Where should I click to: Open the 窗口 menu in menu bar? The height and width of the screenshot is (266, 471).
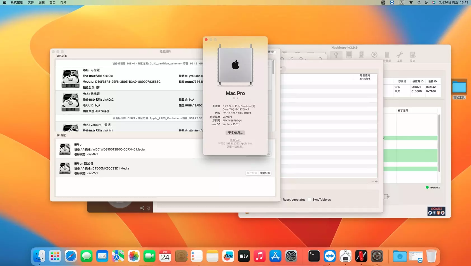point(52,3)
